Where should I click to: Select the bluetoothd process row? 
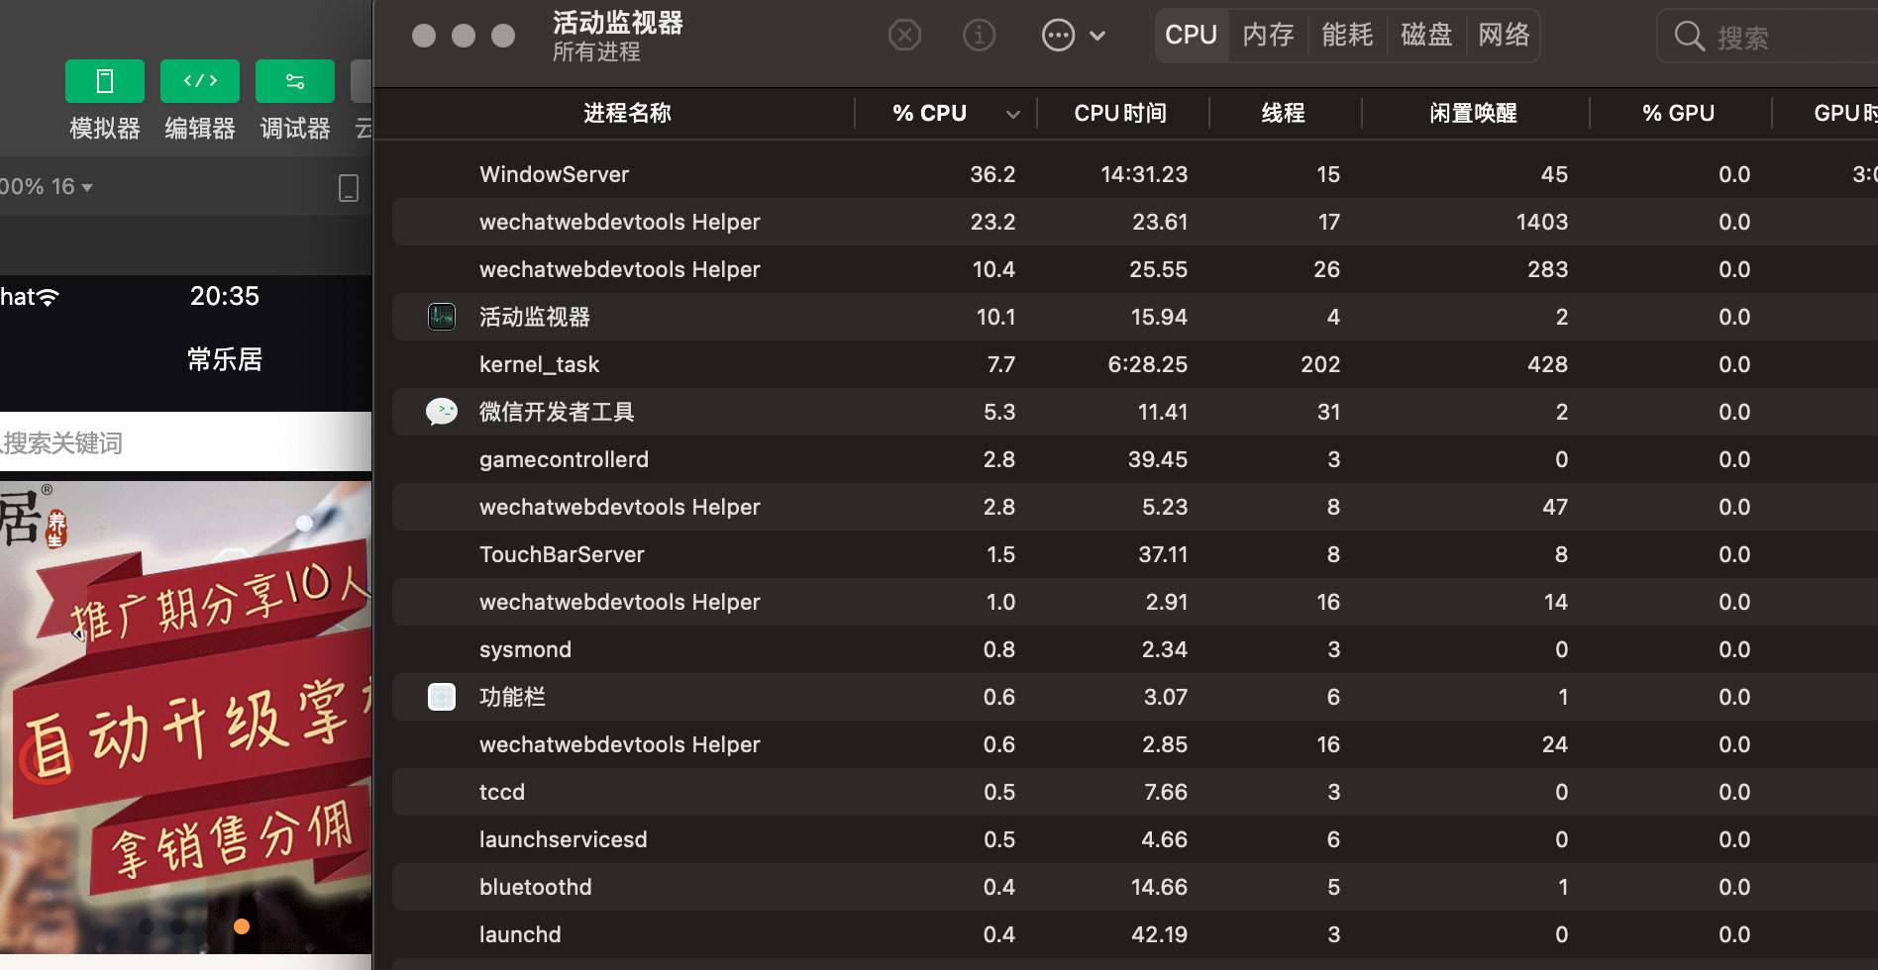click(x=1135, y=887)
